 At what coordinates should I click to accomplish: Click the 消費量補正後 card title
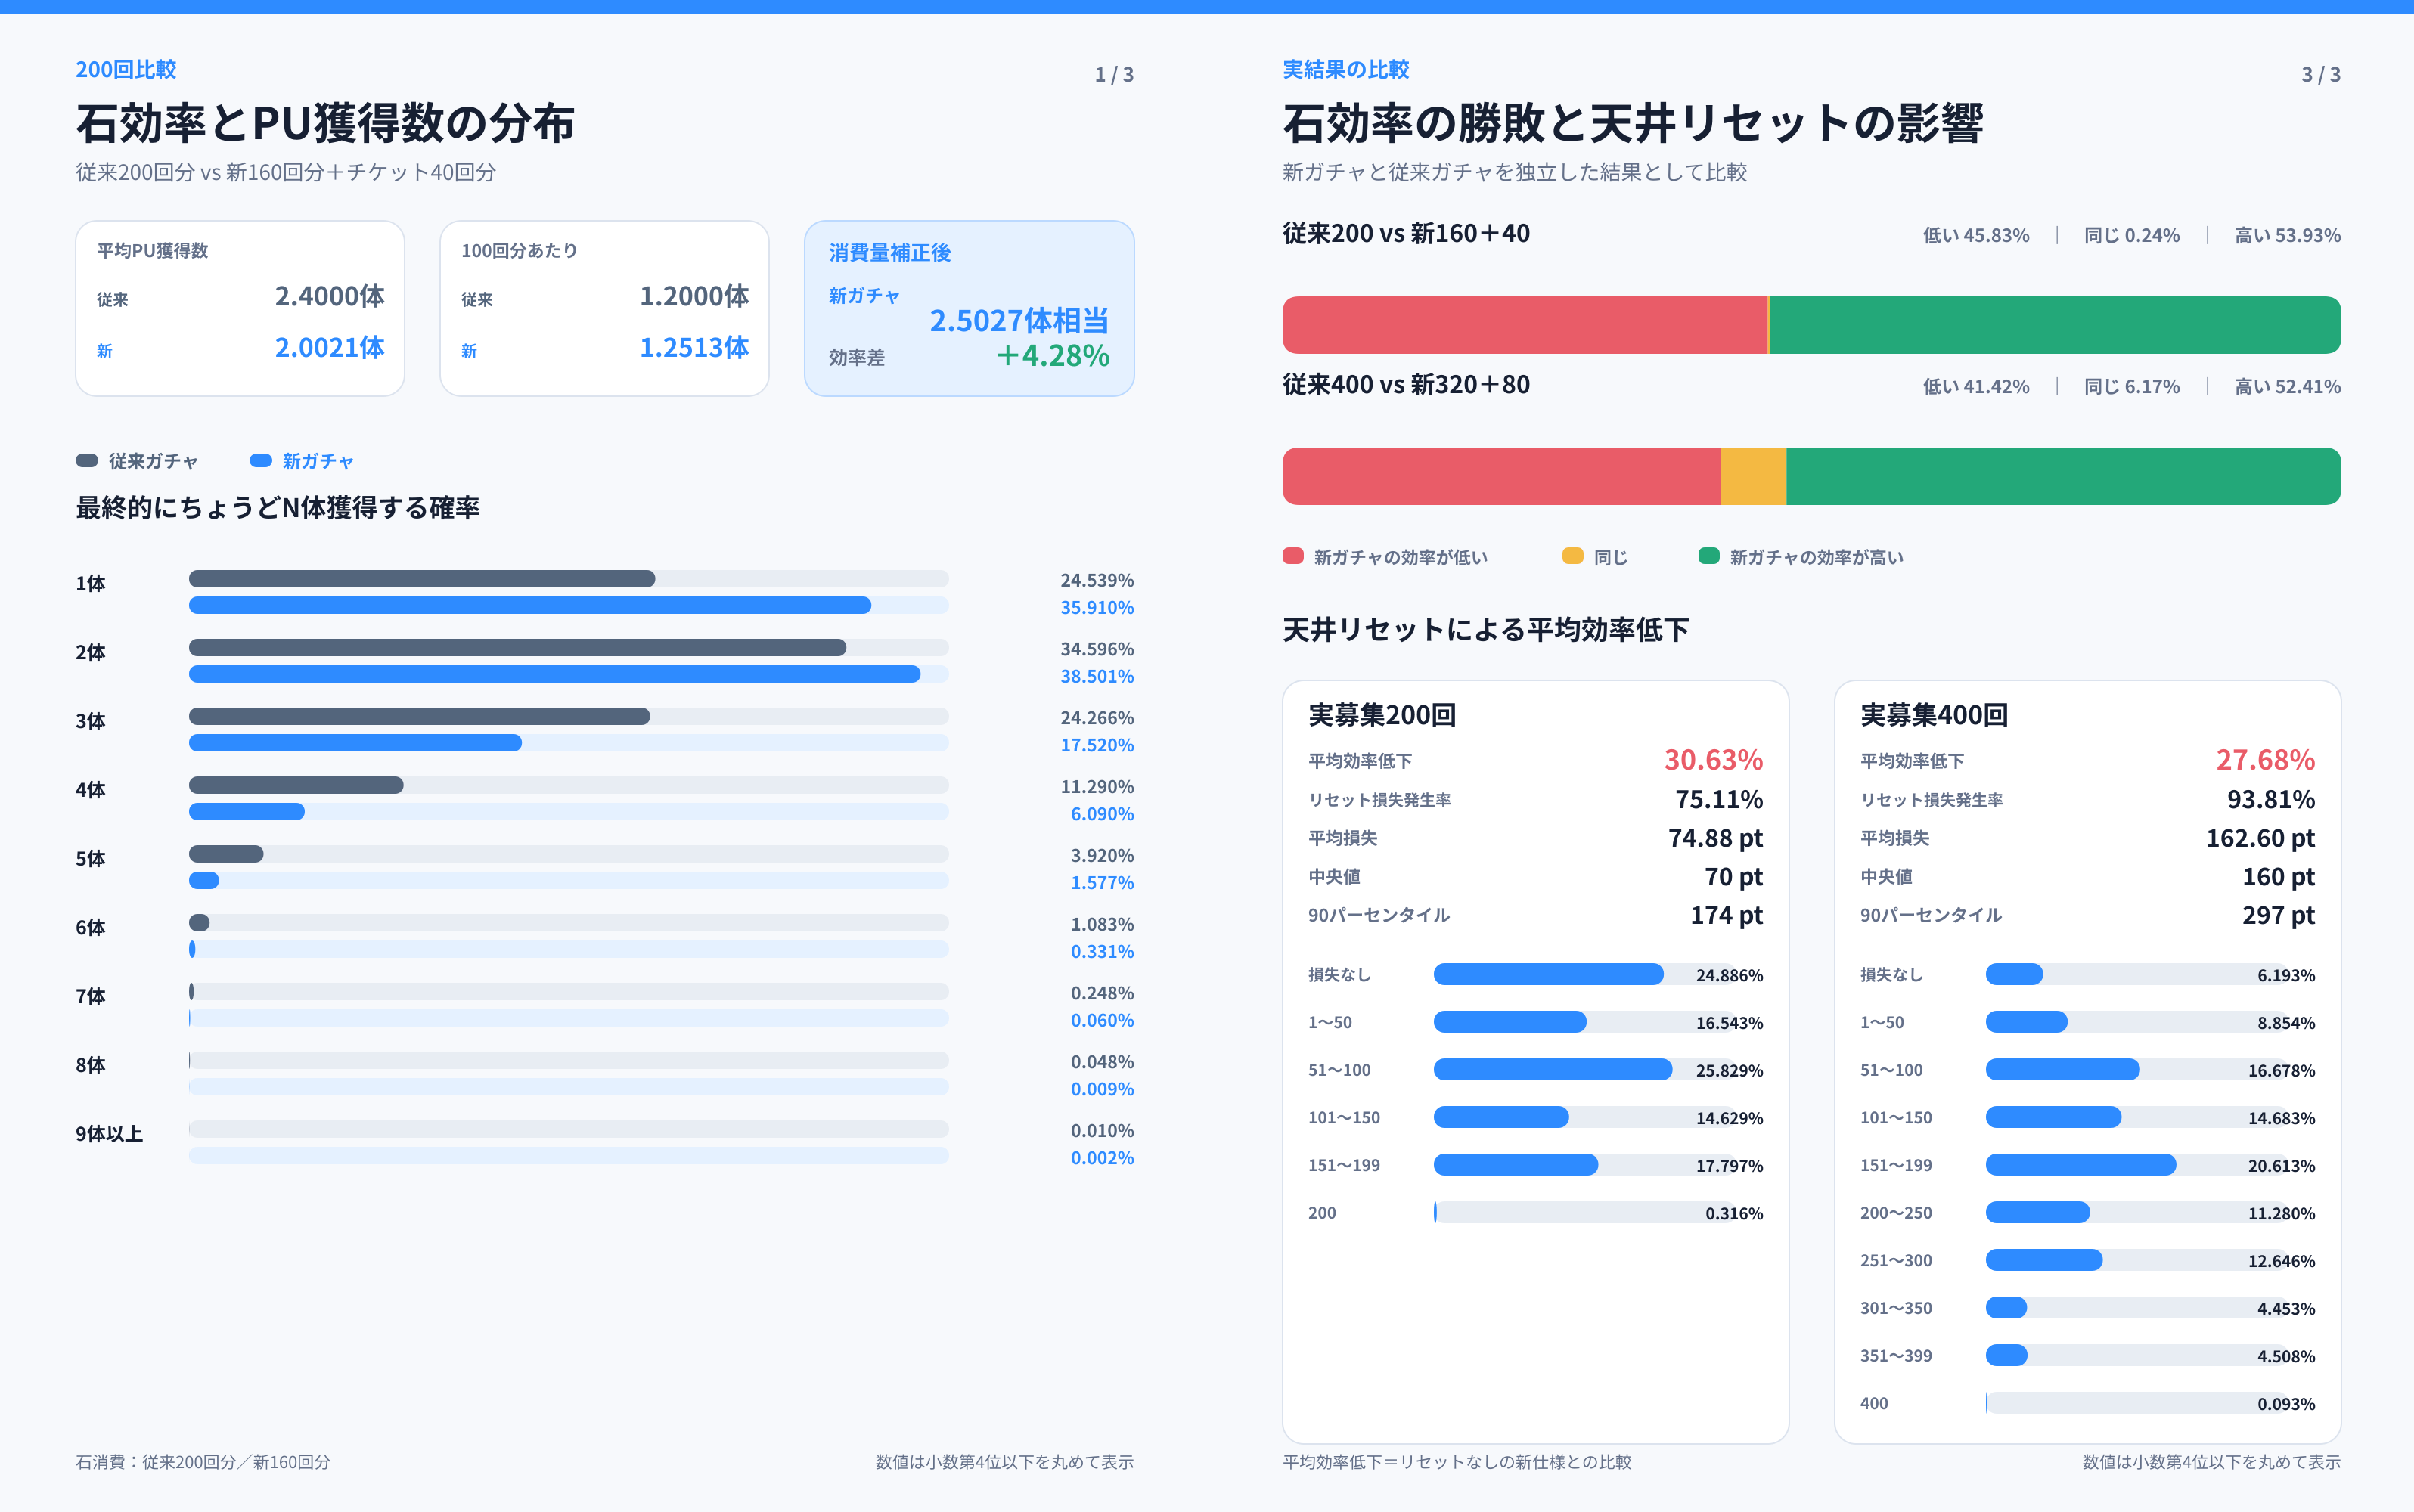[889, 252]
